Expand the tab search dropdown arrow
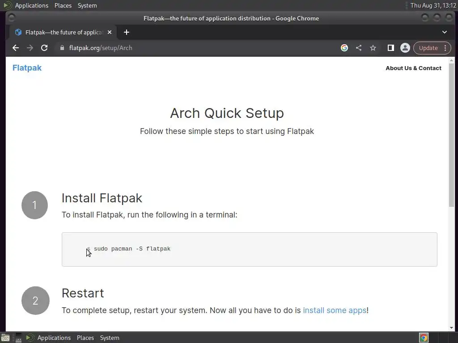458x343 pixels. click(445, 32)
